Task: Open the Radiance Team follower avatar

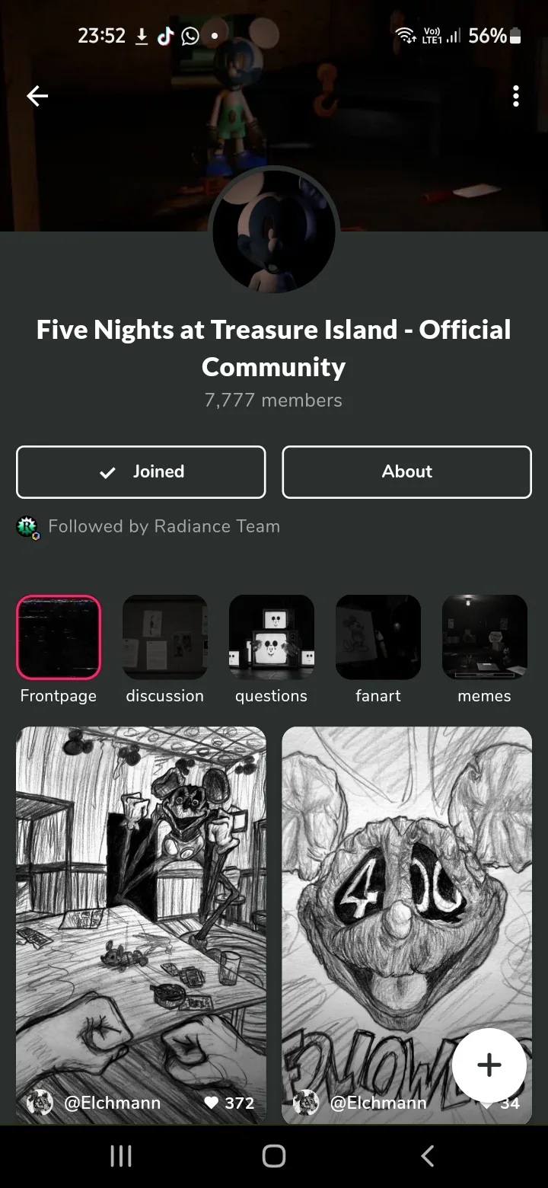Action: point(27,527)
